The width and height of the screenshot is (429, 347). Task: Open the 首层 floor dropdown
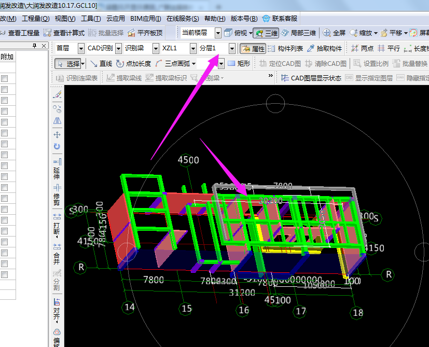coord(81,49)
